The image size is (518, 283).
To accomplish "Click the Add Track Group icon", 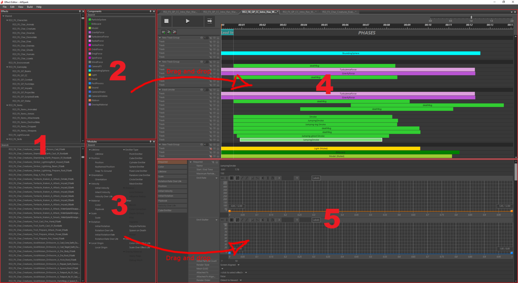I will tap(163, 32).
